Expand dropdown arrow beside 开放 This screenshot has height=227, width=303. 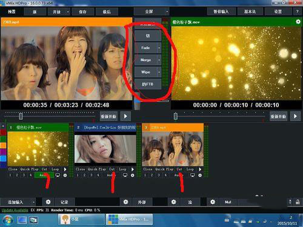[68, 12]
